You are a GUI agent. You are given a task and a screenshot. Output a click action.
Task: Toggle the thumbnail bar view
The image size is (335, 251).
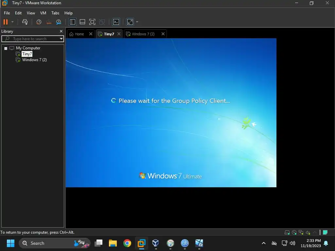coord(82,22)
